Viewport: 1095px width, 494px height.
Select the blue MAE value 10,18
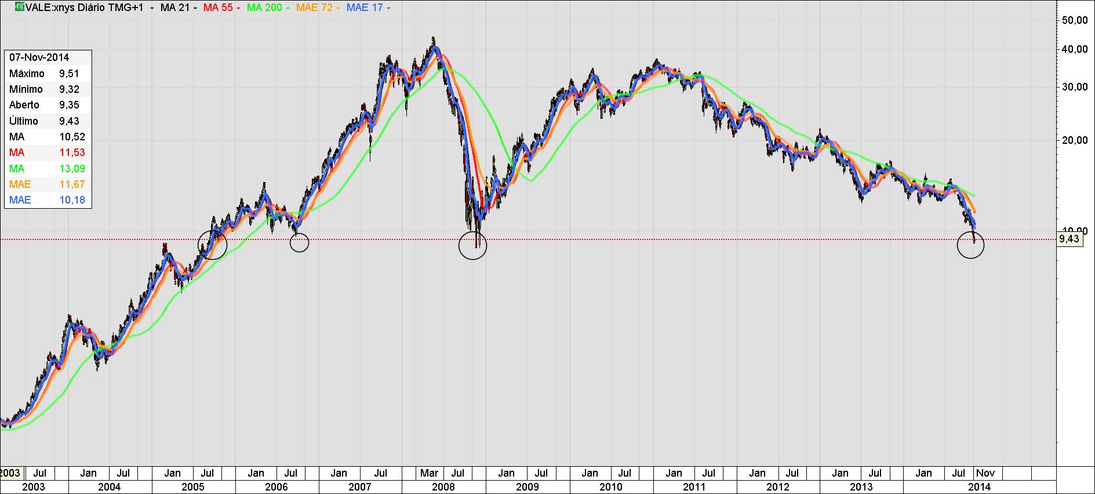tap(72, 200)
